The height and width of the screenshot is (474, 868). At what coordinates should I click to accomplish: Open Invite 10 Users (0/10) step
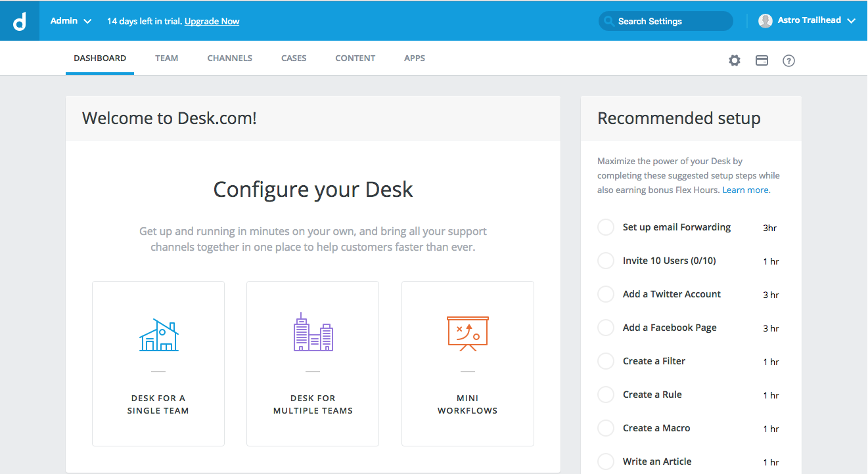coord(670,261)
